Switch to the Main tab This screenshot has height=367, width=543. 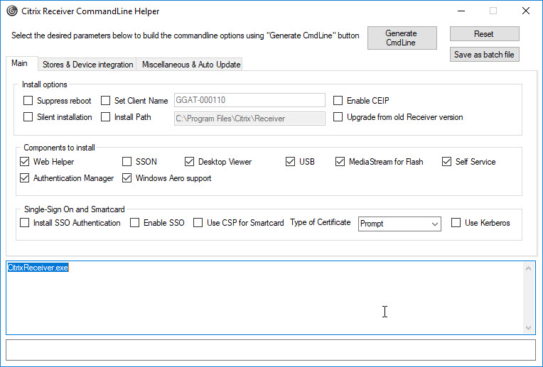(x=20, y=63)
